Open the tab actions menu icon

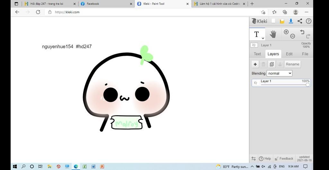click(x=16, y=4)
